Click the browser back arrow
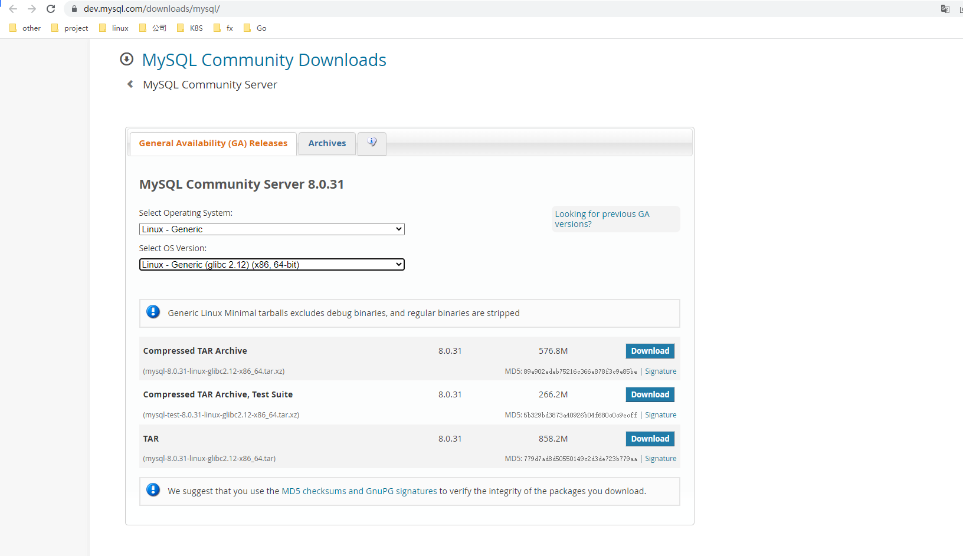963x556 pixels. coord(13,9)
